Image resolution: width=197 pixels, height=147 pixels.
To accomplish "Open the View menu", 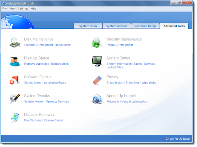I will 12,9.
